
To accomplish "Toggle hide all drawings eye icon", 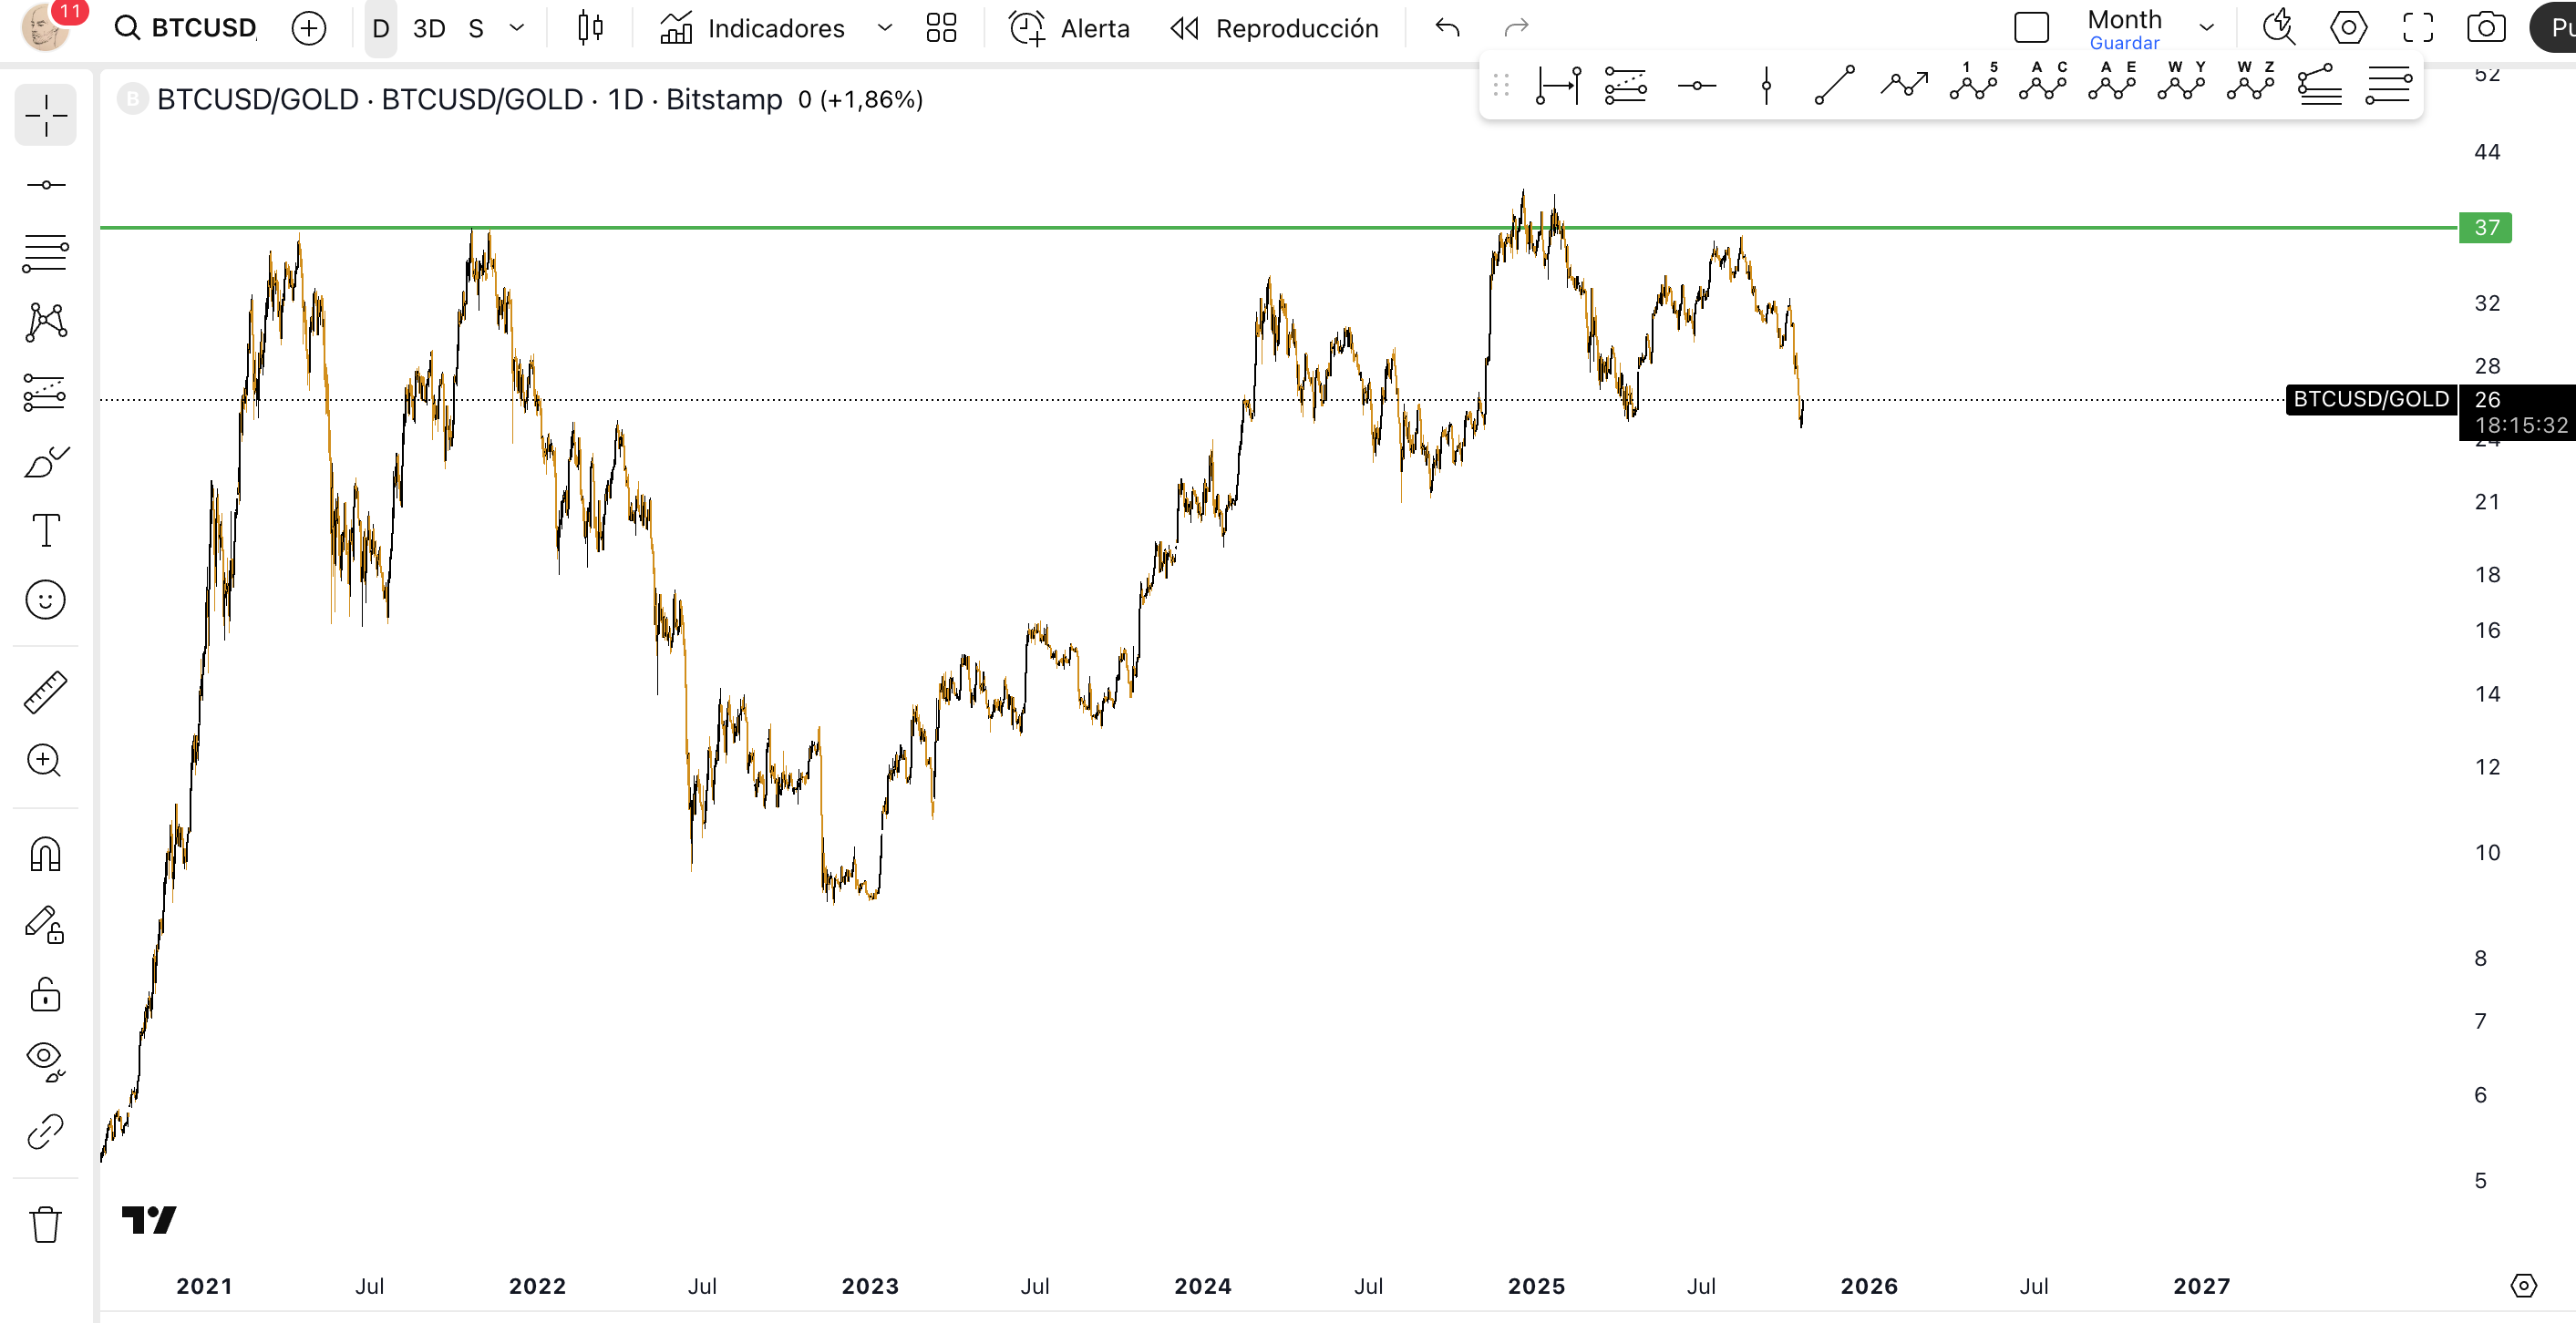I will (x=45, y=1059).
